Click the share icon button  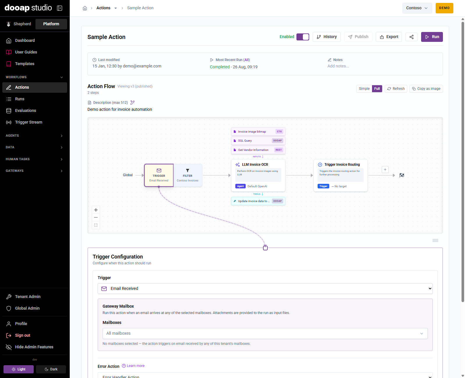[x=412, y=37]
